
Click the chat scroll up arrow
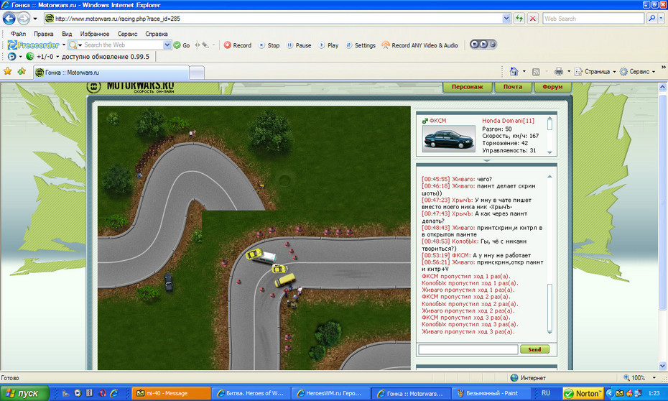pos(549,176)
